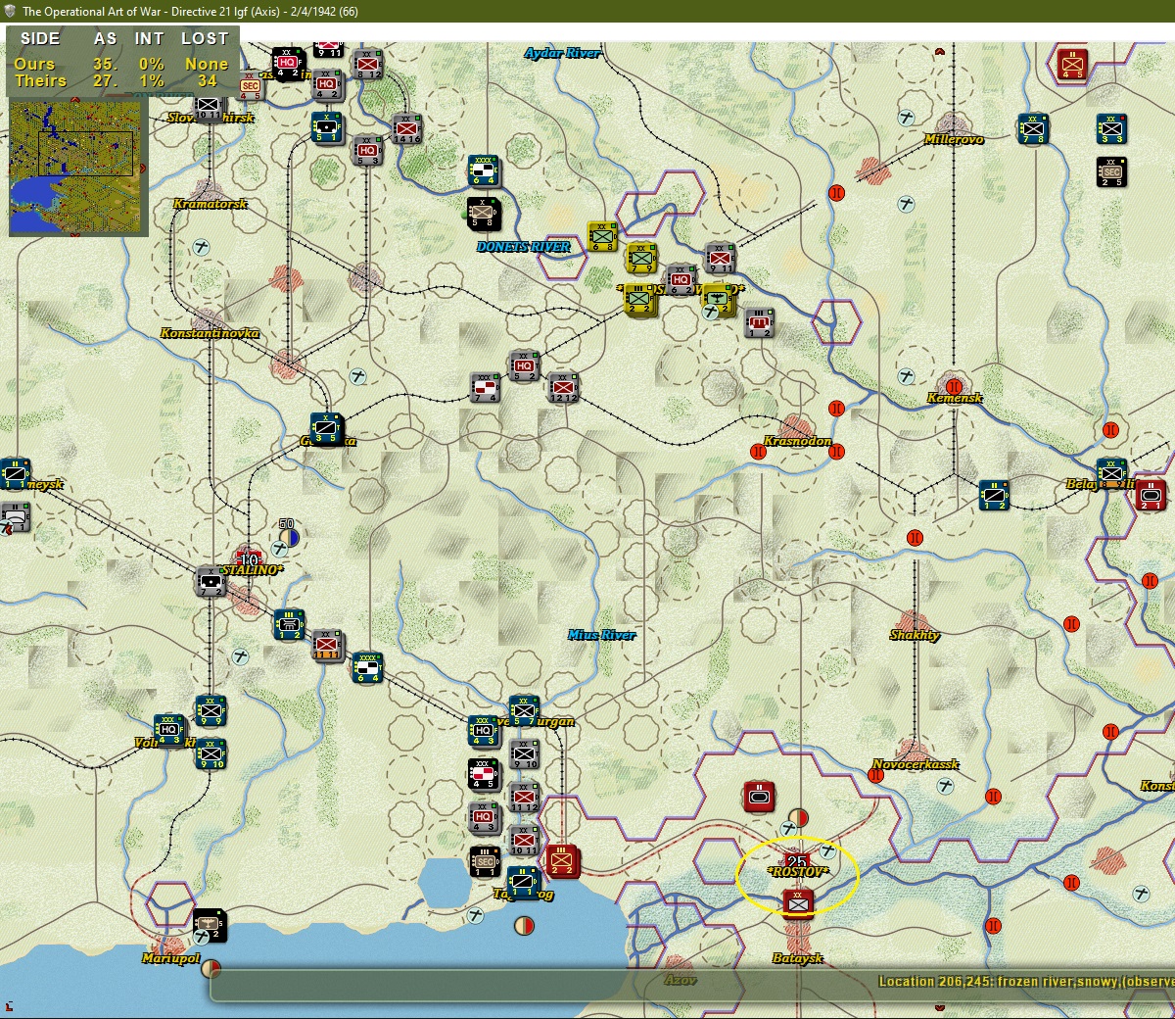Click the gray 1-2 artillery regiment counter
Image resolution: width=1175 pixels, height=1019 pixels.
click(759, 323)
